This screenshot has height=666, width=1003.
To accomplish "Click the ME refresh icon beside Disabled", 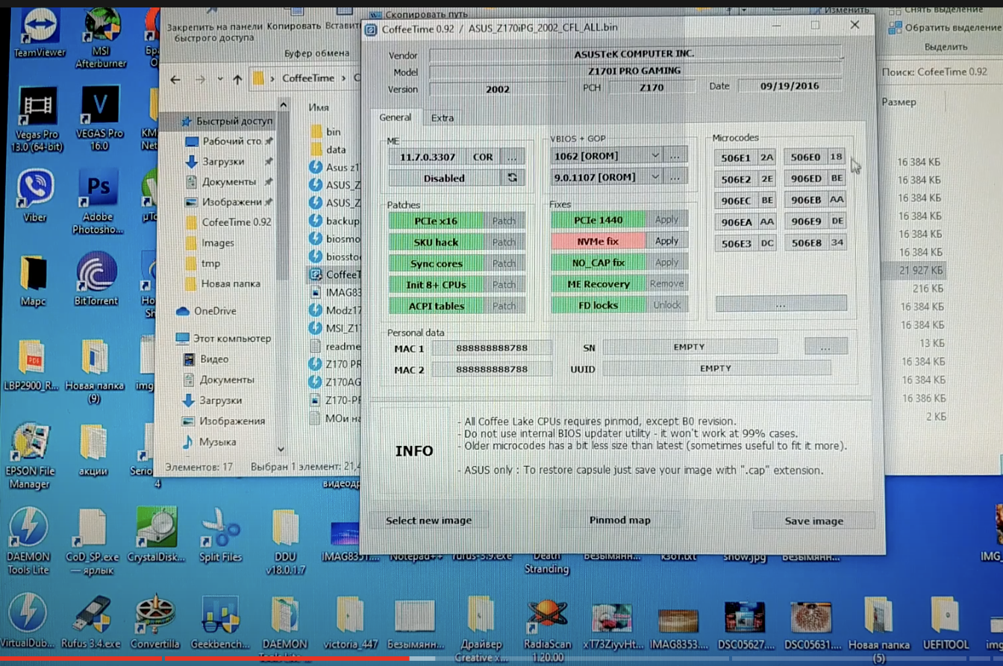I will click(x=512, y=178).
